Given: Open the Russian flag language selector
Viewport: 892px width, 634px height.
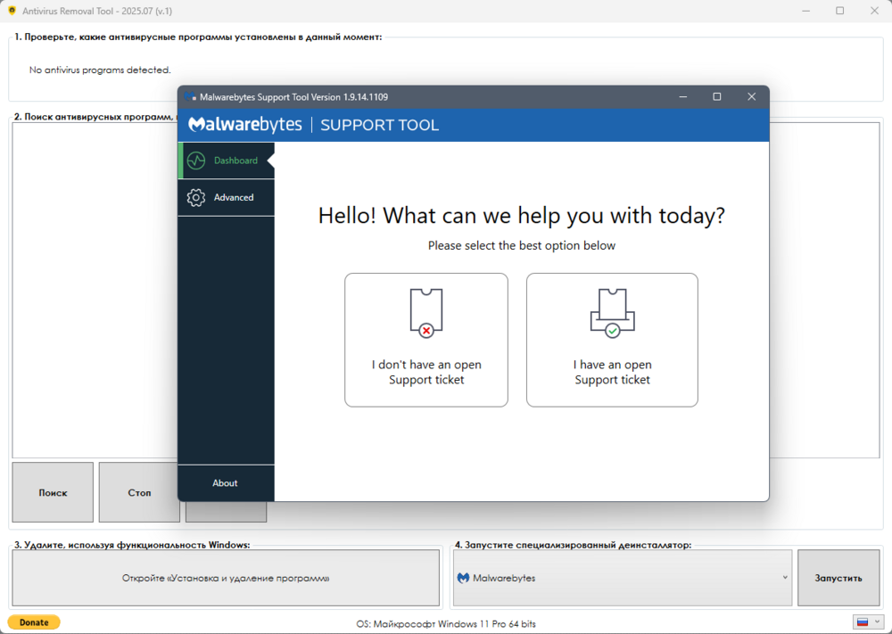Looking at the screenshot, I should pos(868,622).
